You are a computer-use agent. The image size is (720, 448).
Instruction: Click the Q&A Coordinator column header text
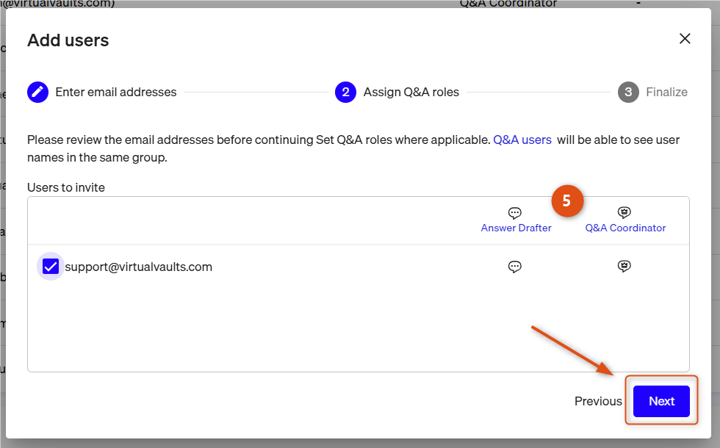(x=625, y=228)
